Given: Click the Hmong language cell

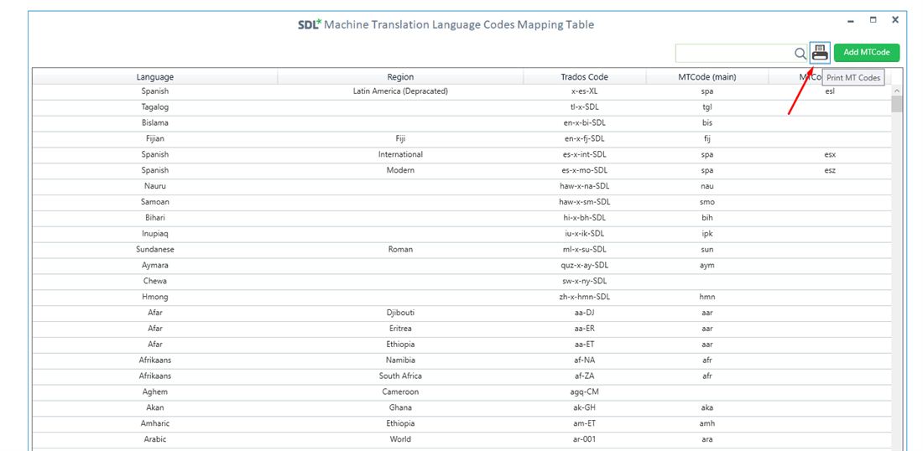Looking at the screenshot, I should coord(155,297).
